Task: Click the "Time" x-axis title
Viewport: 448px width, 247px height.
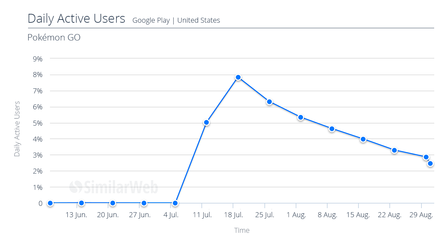Action: (242, 230)
